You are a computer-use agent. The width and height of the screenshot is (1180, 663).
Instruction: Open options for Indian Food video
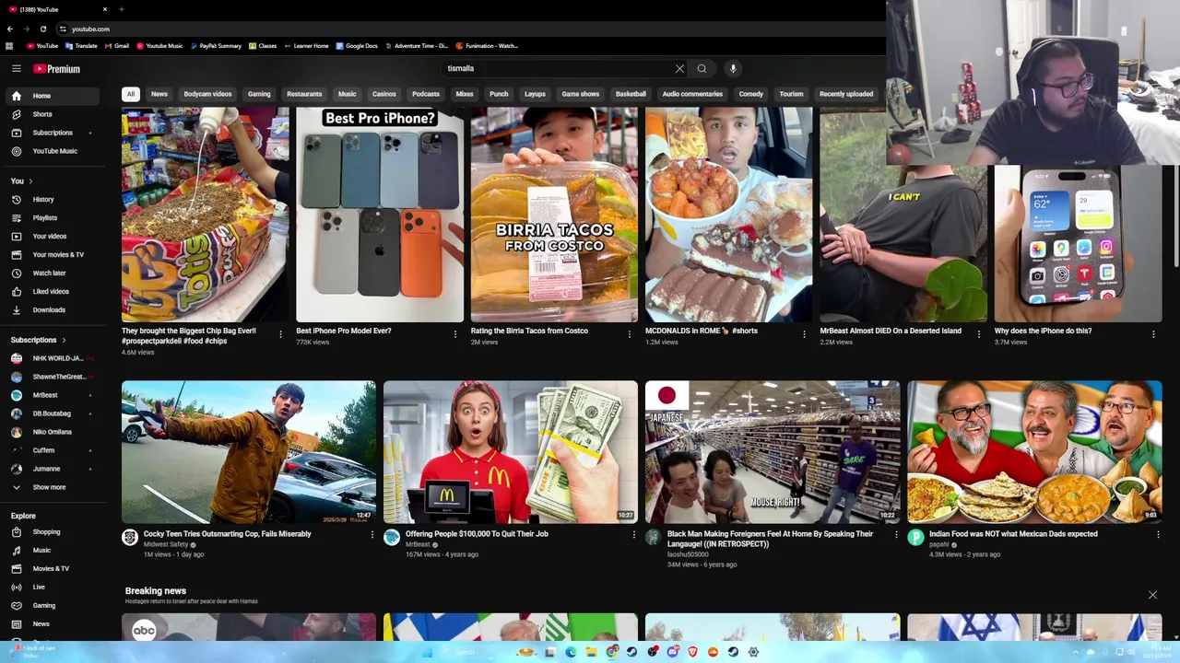tap(1158, 534)
